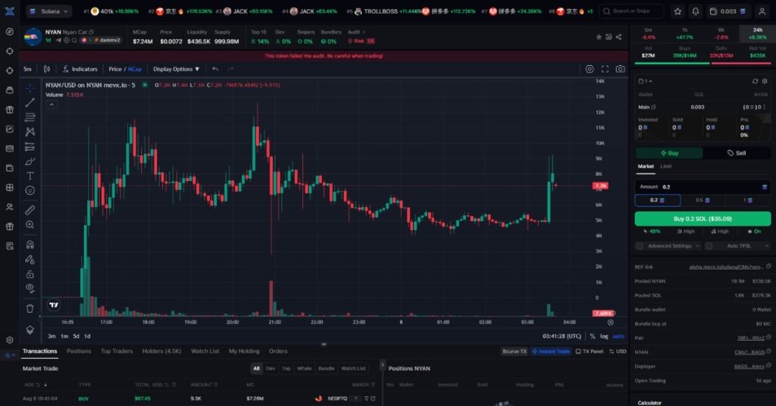776x406 pixels.
Task: Open the Solana network dropdown
Action: coord(48,11)
